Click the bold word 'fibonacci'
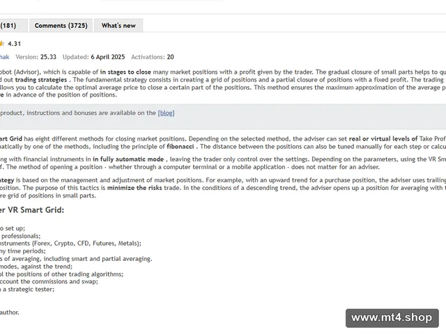The height and width of the screenshot is (334, 446). [180, 147]
